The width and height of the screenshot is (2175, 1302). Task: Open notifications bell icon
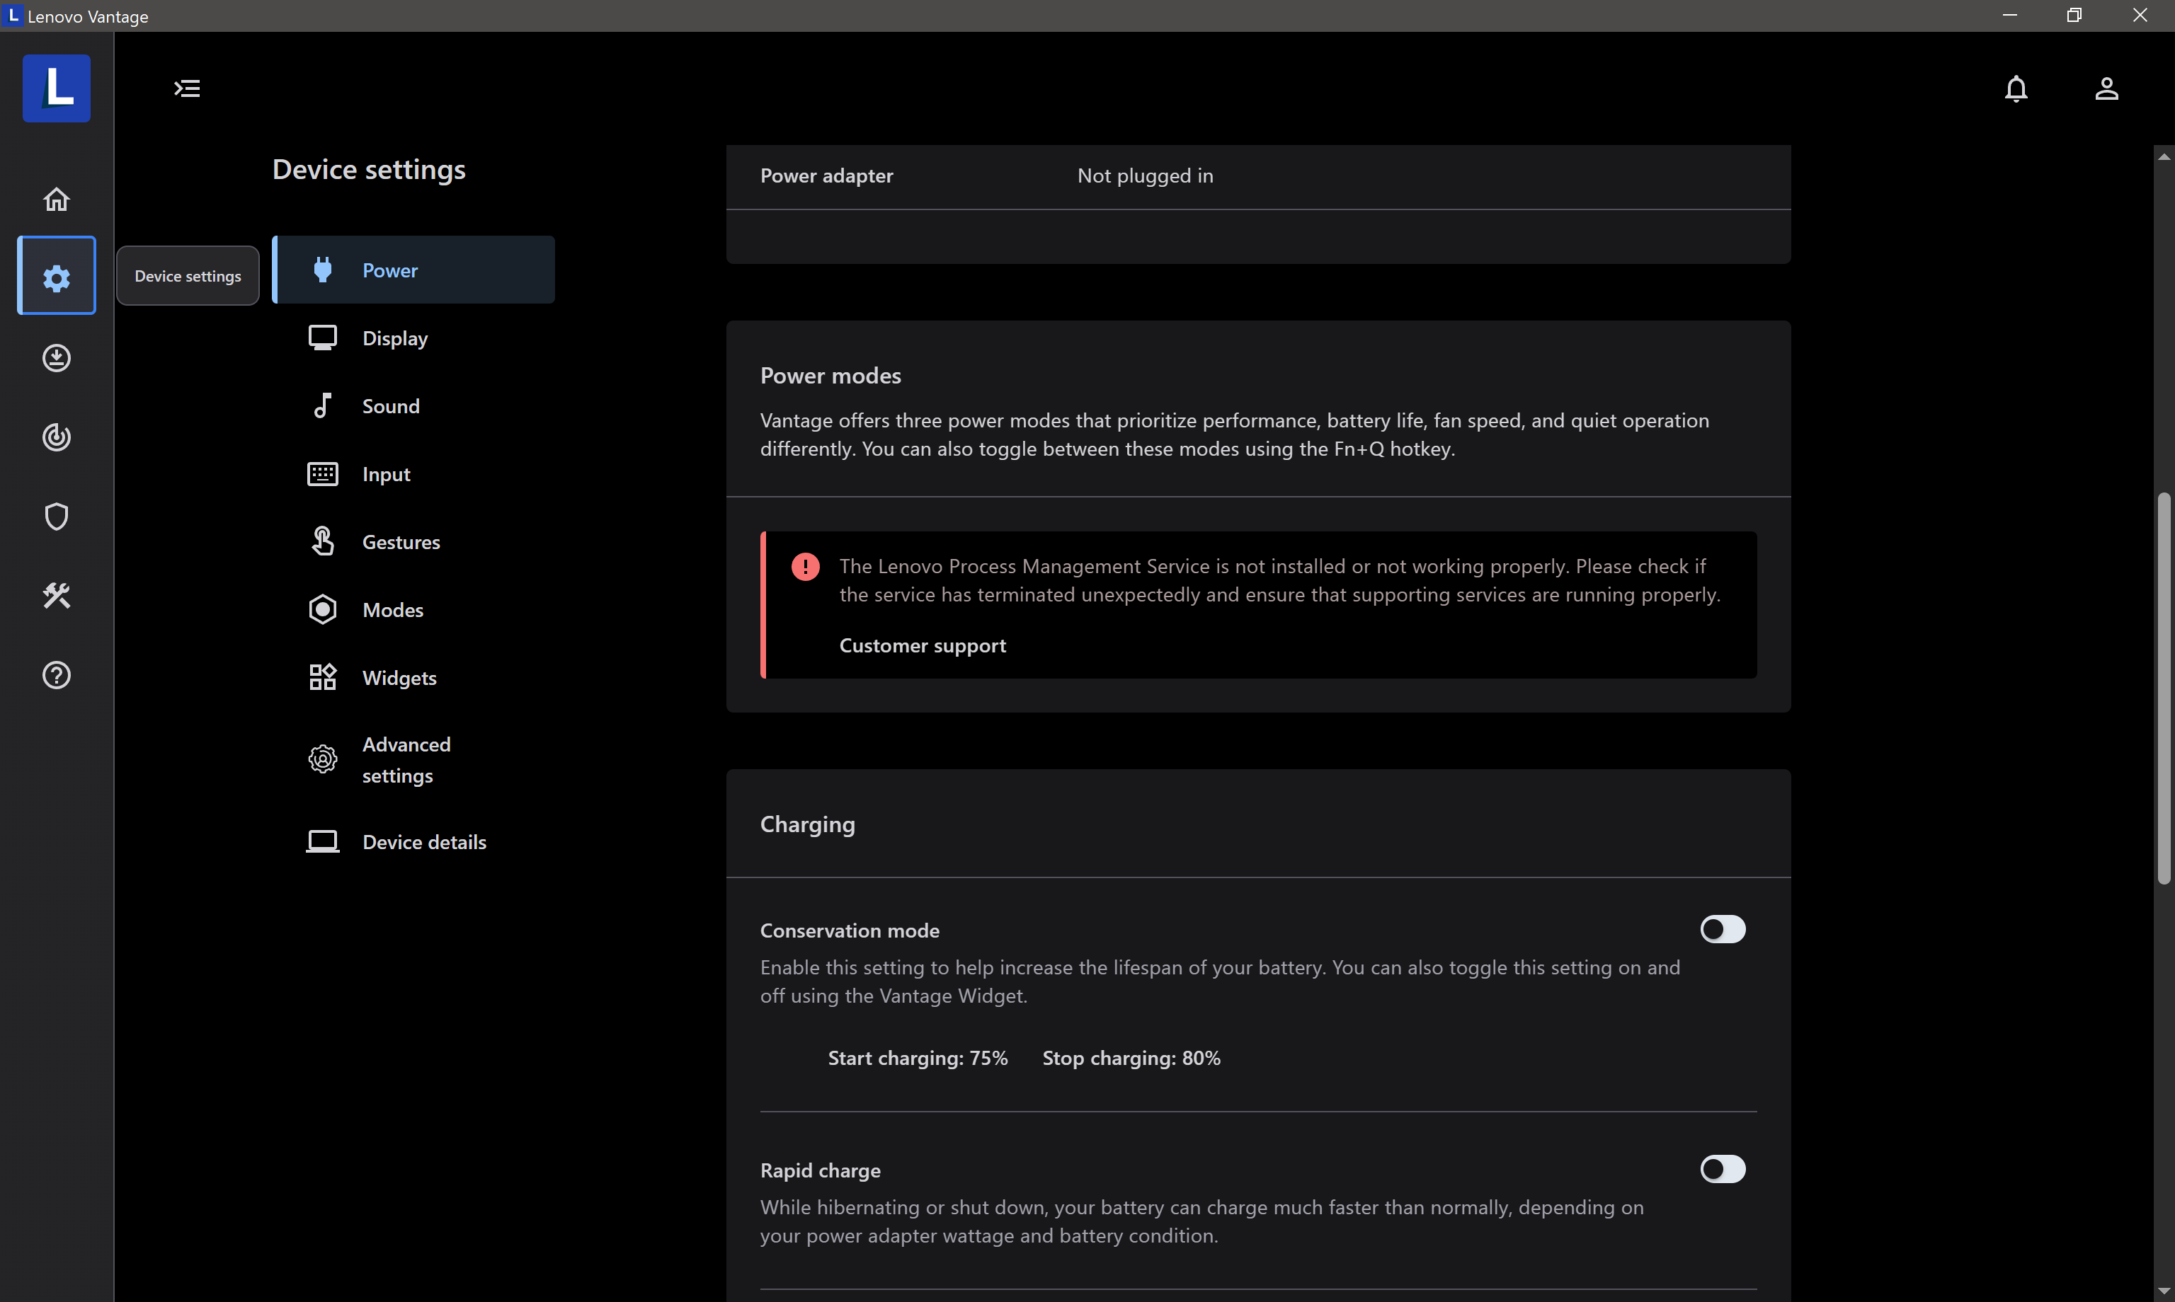(x=2015, y=88)
